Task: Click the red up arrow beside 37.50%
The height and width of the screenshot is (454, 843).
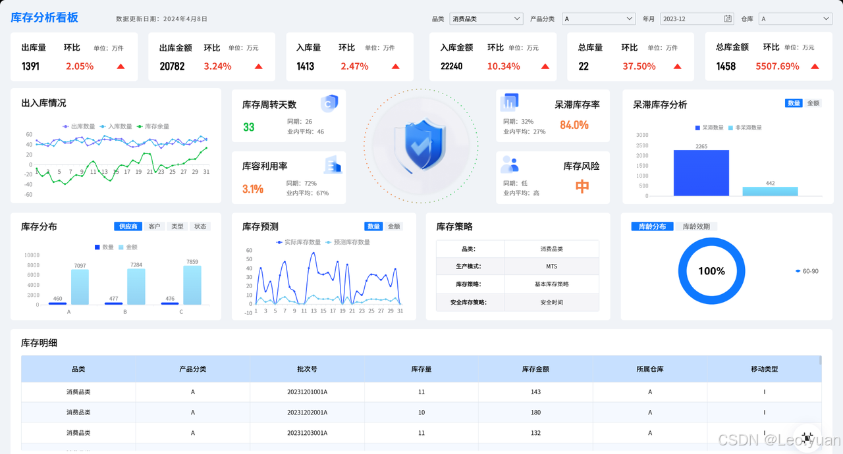Action: click(677, 66)
